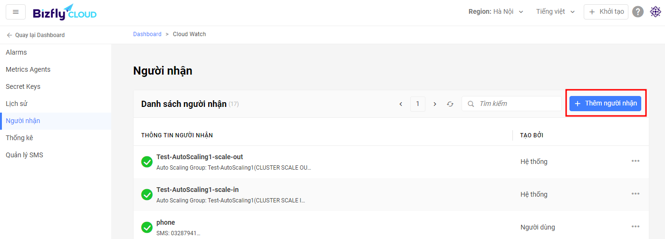Click the Bizfly Cloud logo

coord(65,12)
